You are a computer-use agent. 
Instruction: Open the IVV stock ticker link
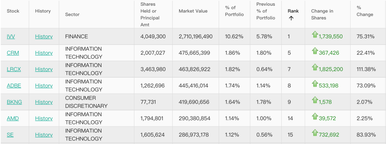(11, 36)
